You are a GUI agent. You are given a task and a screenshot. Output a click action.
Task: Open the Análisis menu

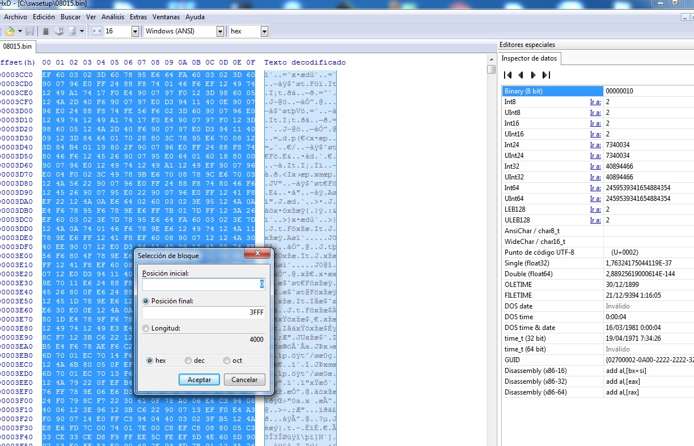tap(113, 17)
